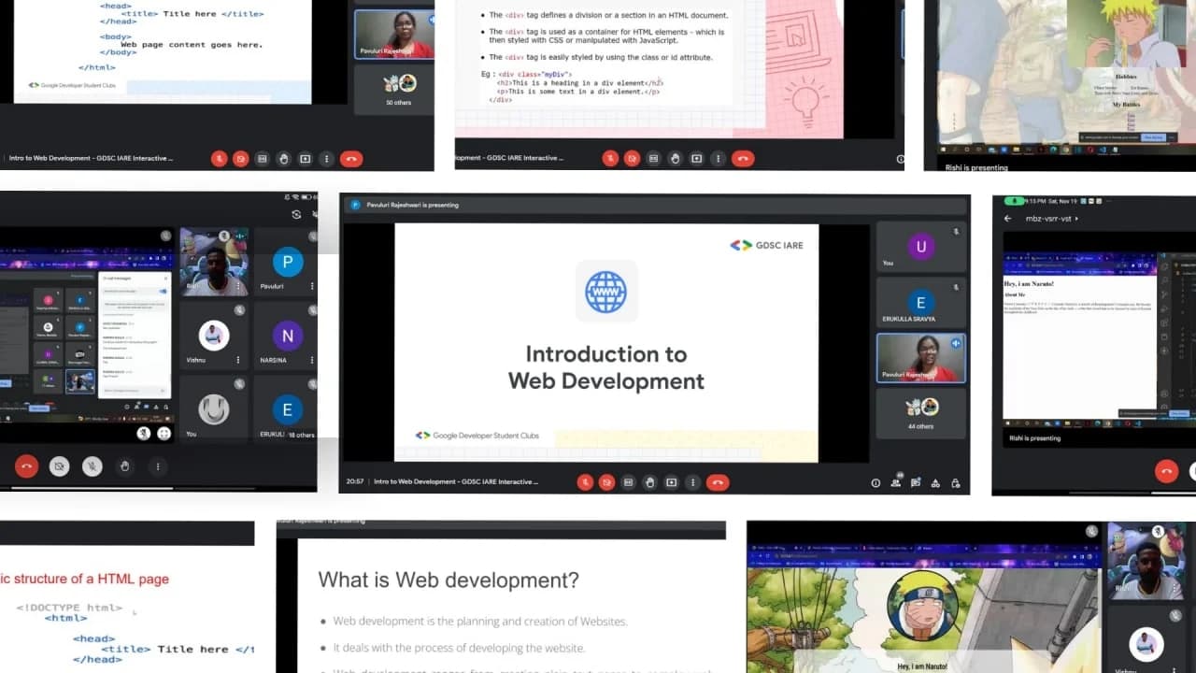Turn on captions in center Meet window

pyautogui.click(x=628, y=482)
